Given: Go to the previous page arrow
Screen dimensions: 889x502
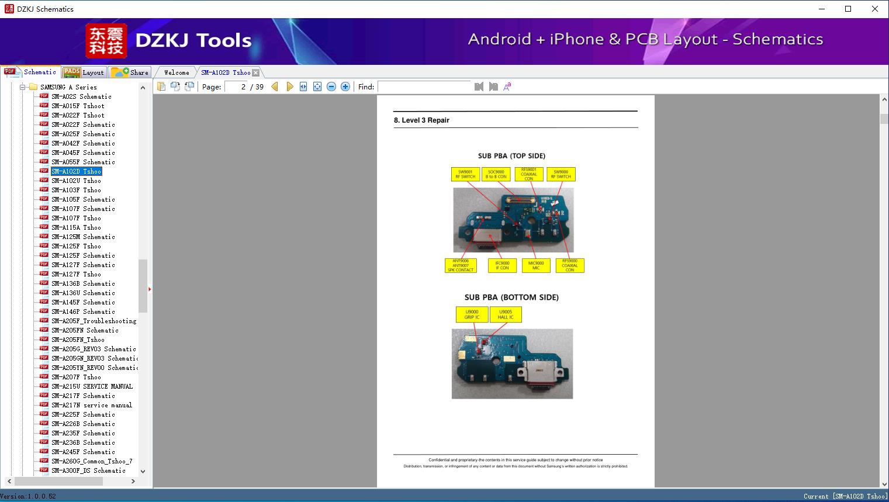Looking at the screenshot, I should pyautogui.click(x=275, y=86).
